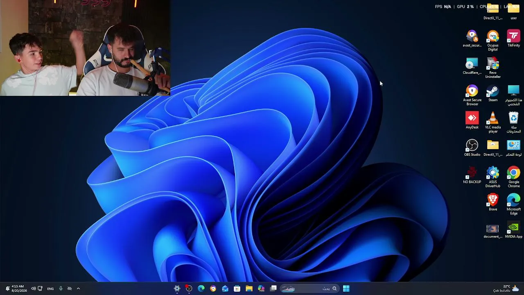Select the Cloudflare_ installer icon

(472, 66)
